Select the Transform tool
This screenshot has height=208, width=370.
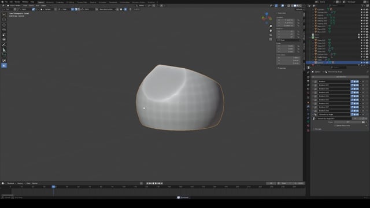click(4, 39)
